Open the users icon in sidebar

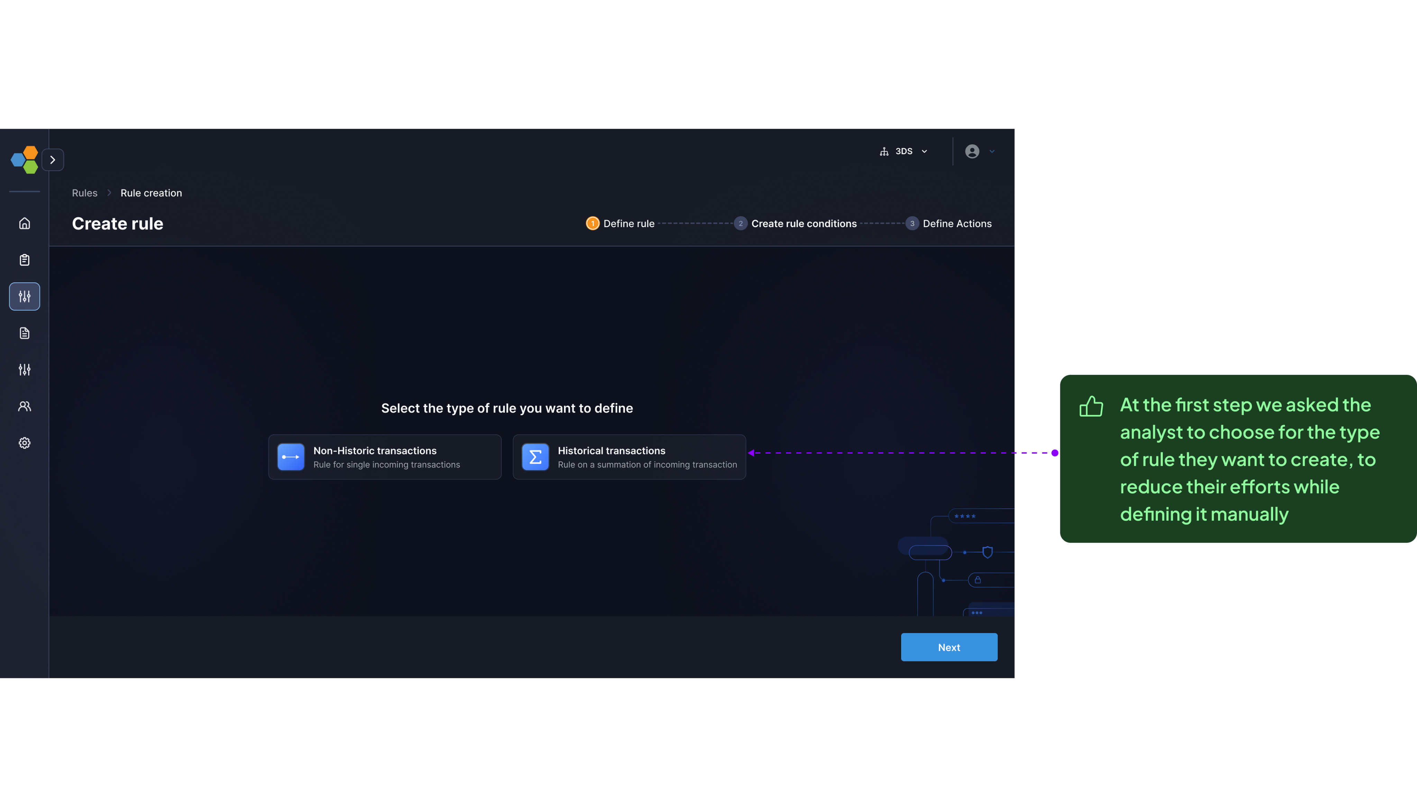(x=25, y=406)
